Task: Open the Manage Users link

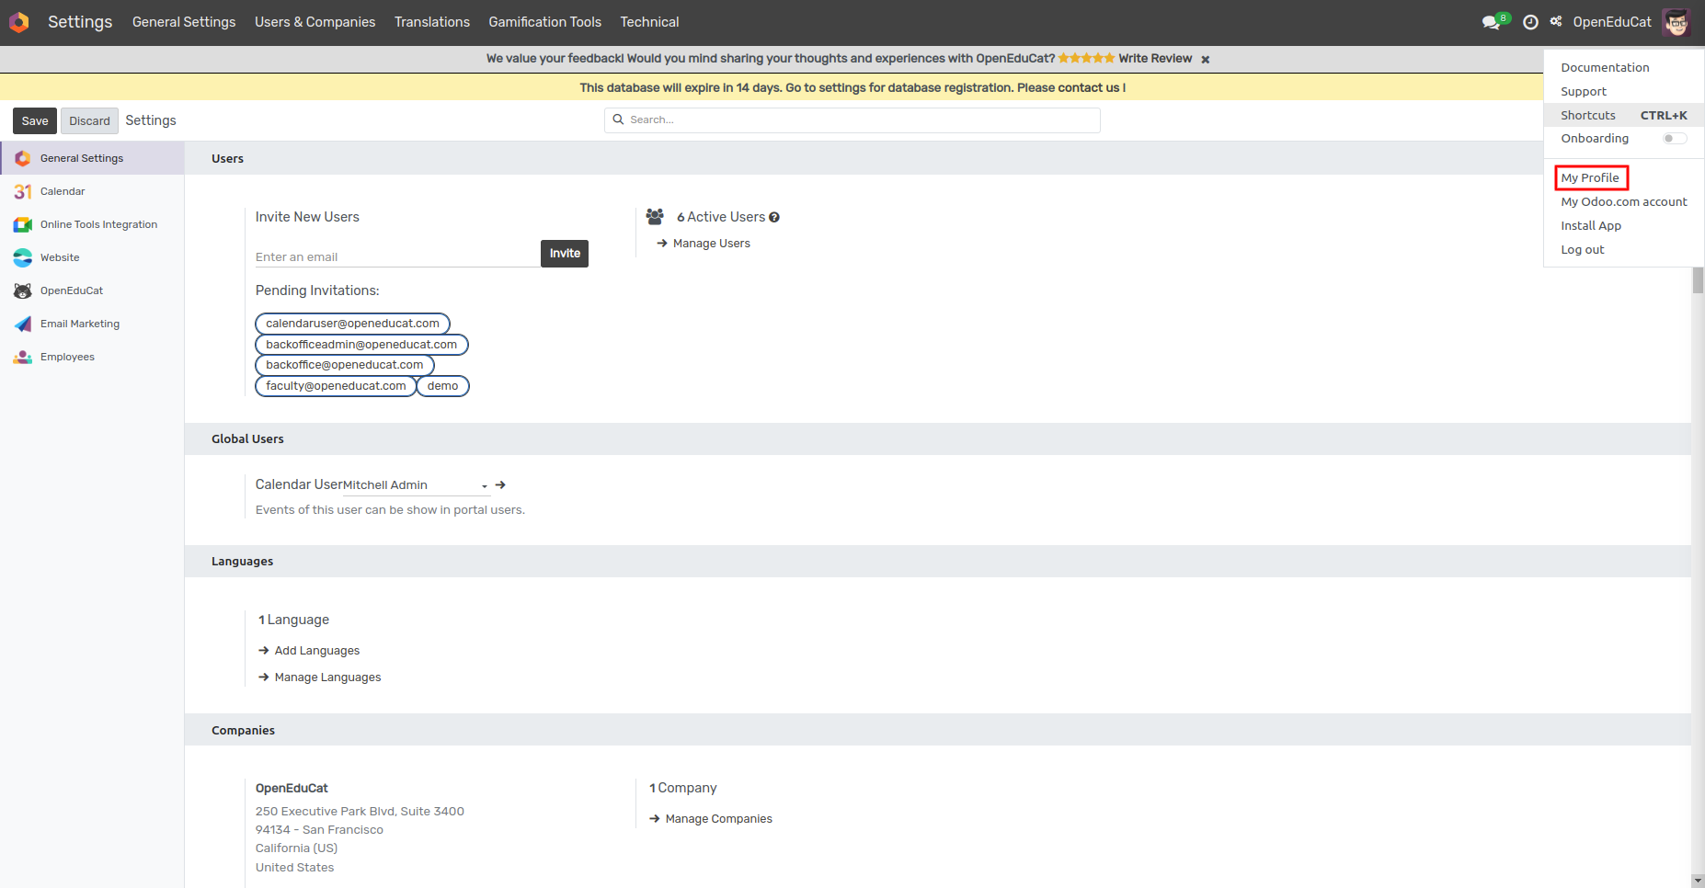Action: [711, 244]
